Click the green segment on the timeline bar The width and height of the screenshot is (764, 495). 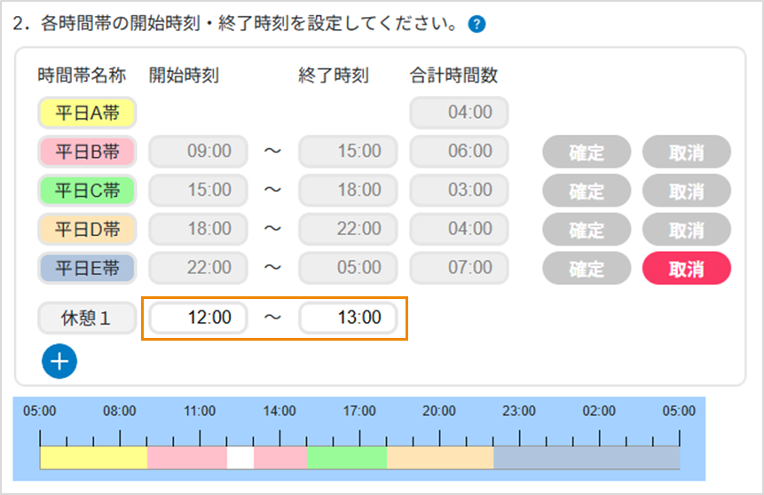pos(347,458)
